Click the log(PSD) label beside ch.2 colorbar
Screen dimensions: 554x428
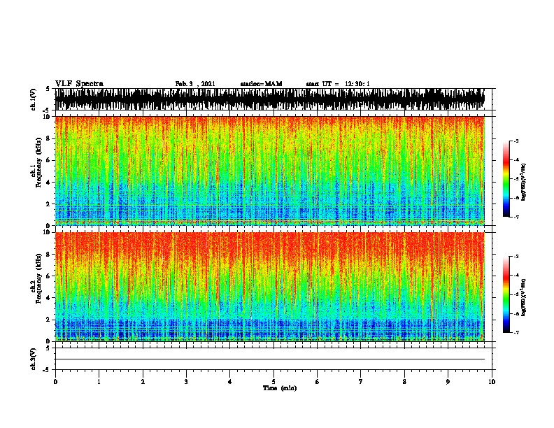523,297
